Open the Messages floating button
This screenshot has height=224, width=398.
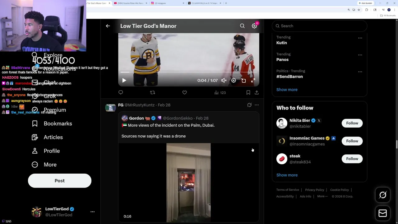point(383,213)
